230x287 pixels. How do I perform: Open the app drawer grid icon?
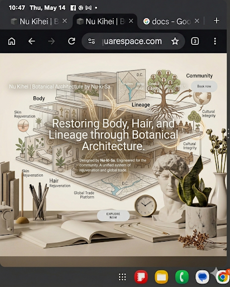[x=122, y=277]
